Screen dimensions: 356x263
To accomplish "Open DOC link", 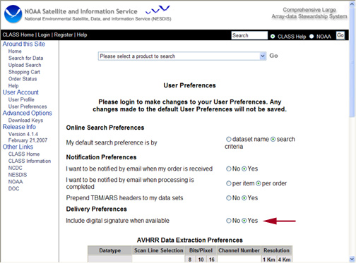I will (x=13, y=189).
